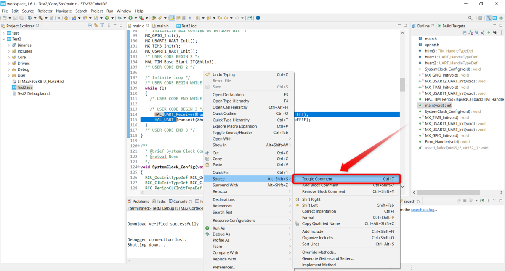
Task: Switch to the Tasks tab
Action: pos(159,202)
